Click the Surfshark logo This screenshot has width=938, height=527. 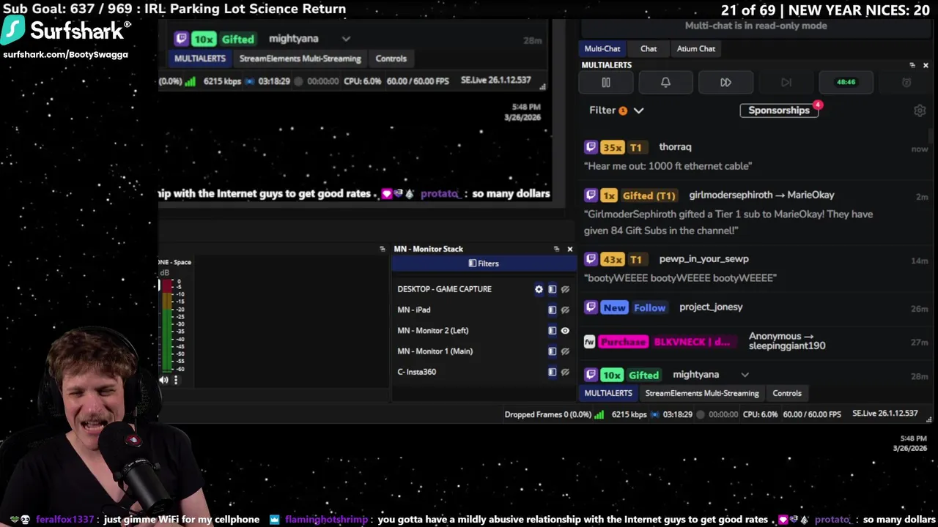pos(66,31)
